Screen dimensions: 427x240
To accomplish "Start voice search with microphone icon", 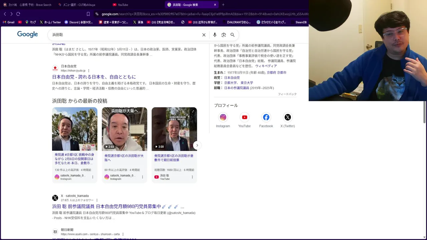I will (215, 35).
